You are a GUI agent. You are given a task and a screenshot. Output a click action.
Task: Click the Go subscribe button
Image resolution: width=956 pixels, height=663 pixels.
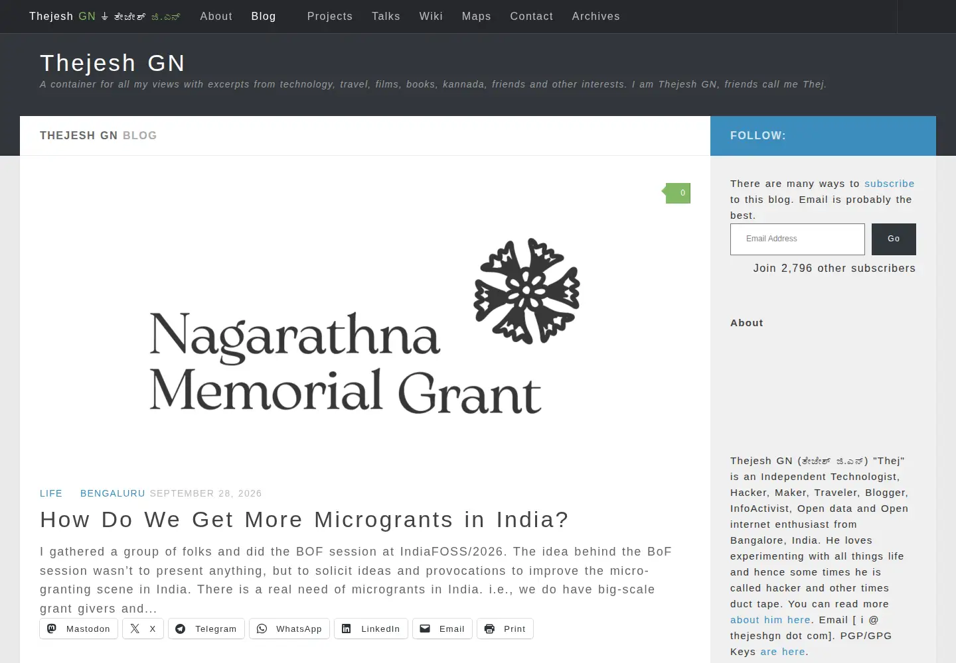[894, 239]
